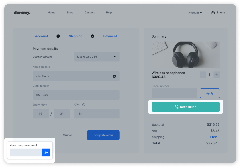Viewport: 241px width, 168px height.
Task: Focus the Card number field
Action: [76, 95]
